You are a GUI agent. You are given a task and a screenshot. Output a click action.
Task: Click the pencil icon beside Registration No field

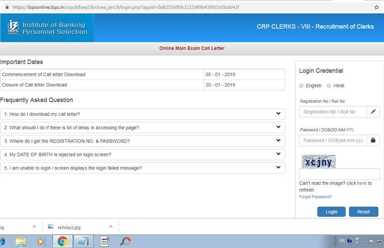[x=373, y=112]
